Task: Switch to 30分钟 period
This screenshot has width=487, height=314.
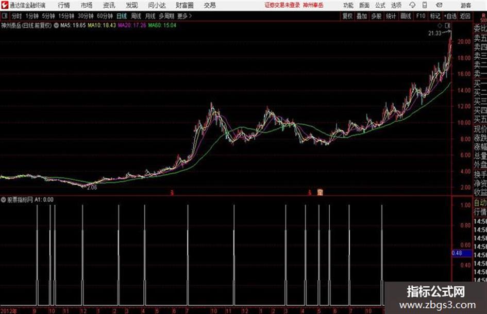Action: coord(86,16)
